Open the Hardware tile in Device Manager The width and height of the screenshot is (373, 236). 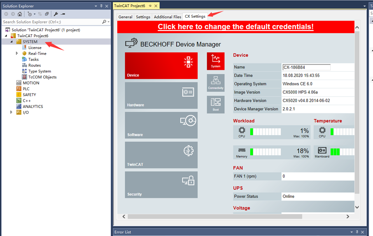(x=161, y=96)
